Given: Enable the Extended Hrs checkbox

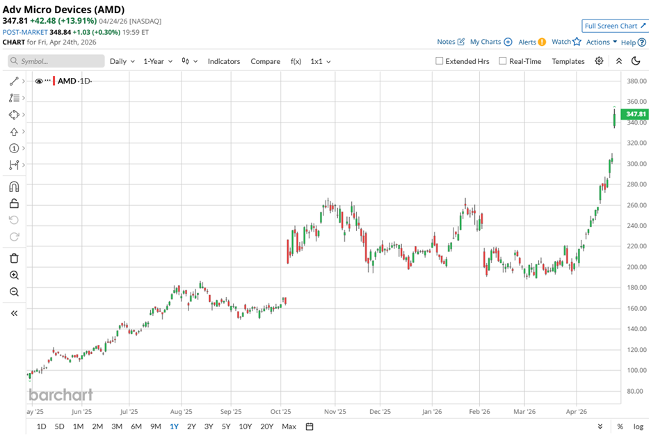Looking at the screenshot, I should pyautogui.click(x=440, y=61).
